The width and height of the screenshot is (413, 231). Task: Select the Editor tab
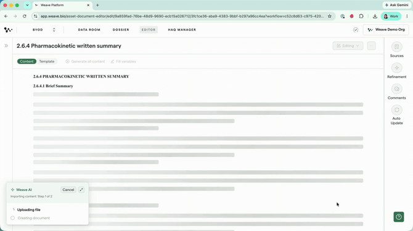point(149,29)
